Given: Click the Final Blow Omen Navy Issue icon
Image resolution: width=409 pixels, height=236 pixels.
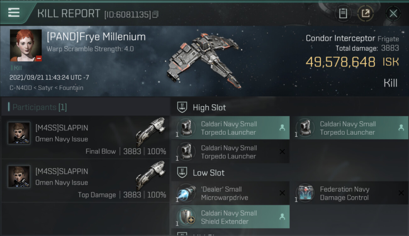Looking at the screenshot, I should pos(150,131).
